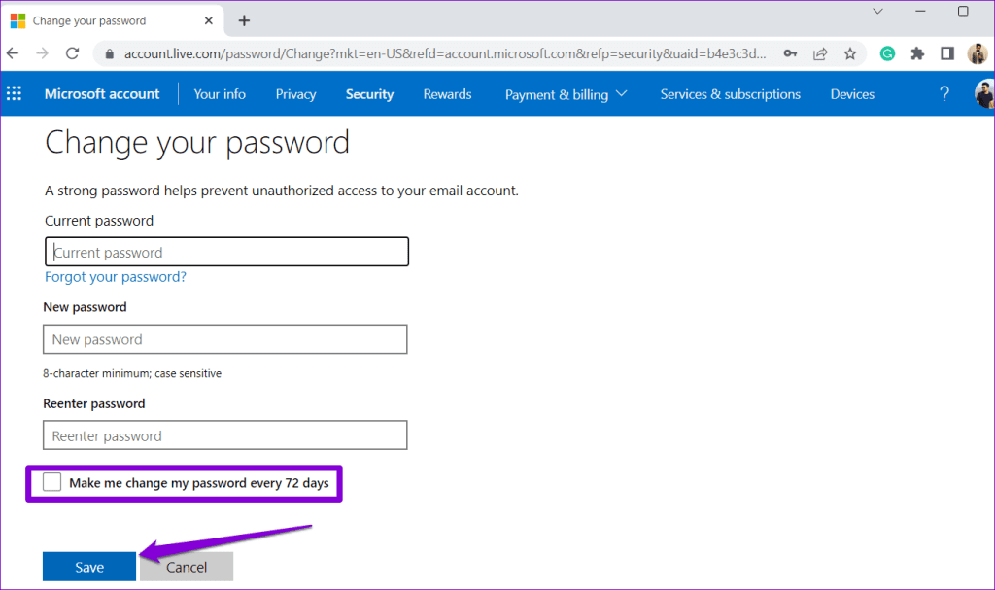Click the Cancel button

coord(187,567)
